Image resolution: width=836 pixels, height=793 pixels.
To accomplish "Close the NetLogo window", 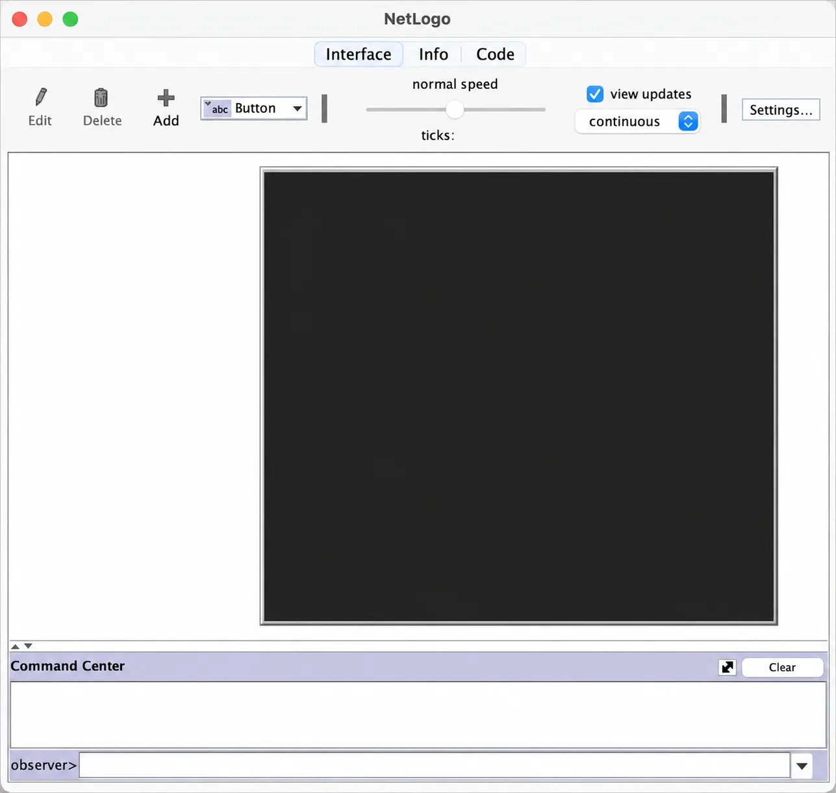I will click(x=20, y=19).
